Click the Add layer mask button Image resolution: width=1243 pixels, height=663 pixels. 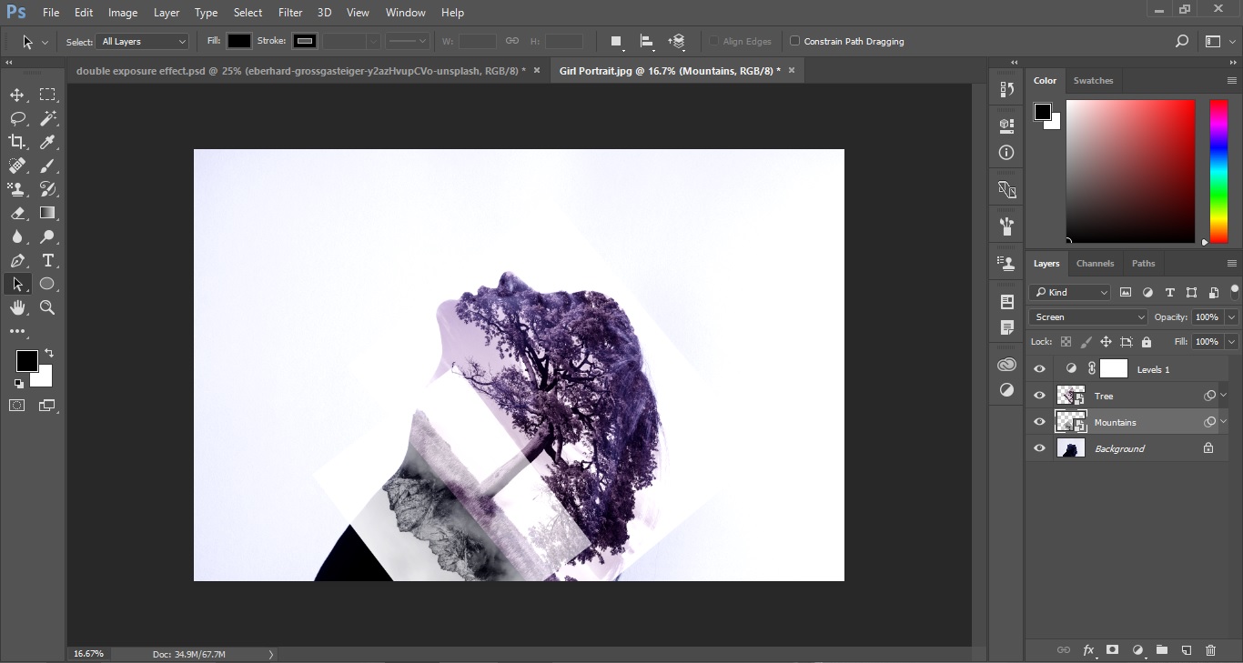[x=1113, y=650]
